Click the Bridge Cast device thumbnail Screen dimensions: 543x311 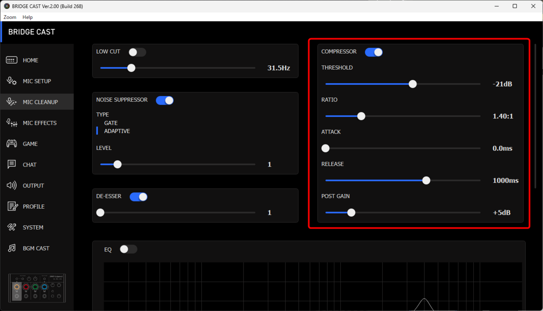click(x=37, y=288)
